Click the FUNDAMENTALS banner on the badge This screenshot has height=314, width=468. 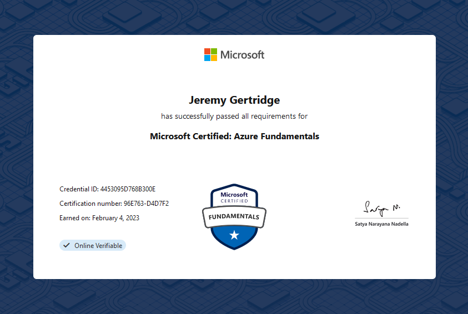234,217
